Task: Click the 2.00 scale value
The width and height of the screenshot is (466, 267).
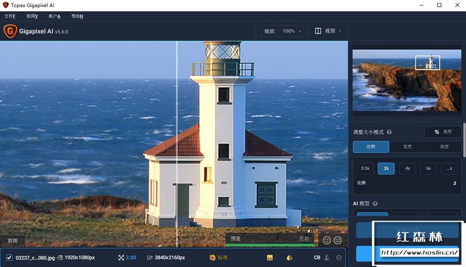Action: (131, 258)
